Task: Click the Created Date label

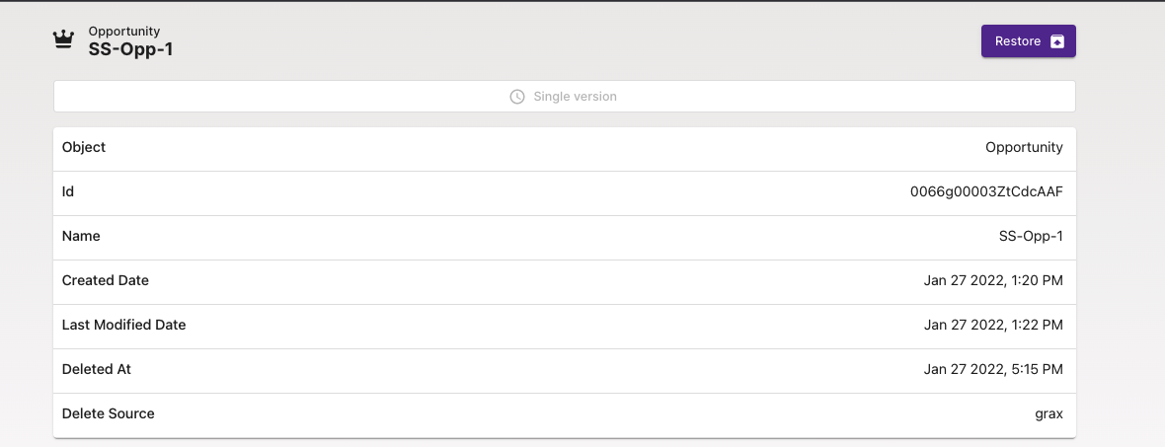Action: [106, 280]
